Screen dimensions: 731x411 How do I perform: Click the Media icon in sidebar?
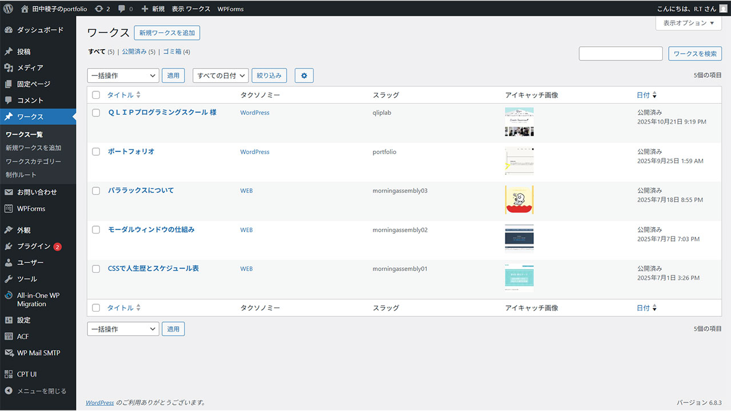click(x=9, y=68)
